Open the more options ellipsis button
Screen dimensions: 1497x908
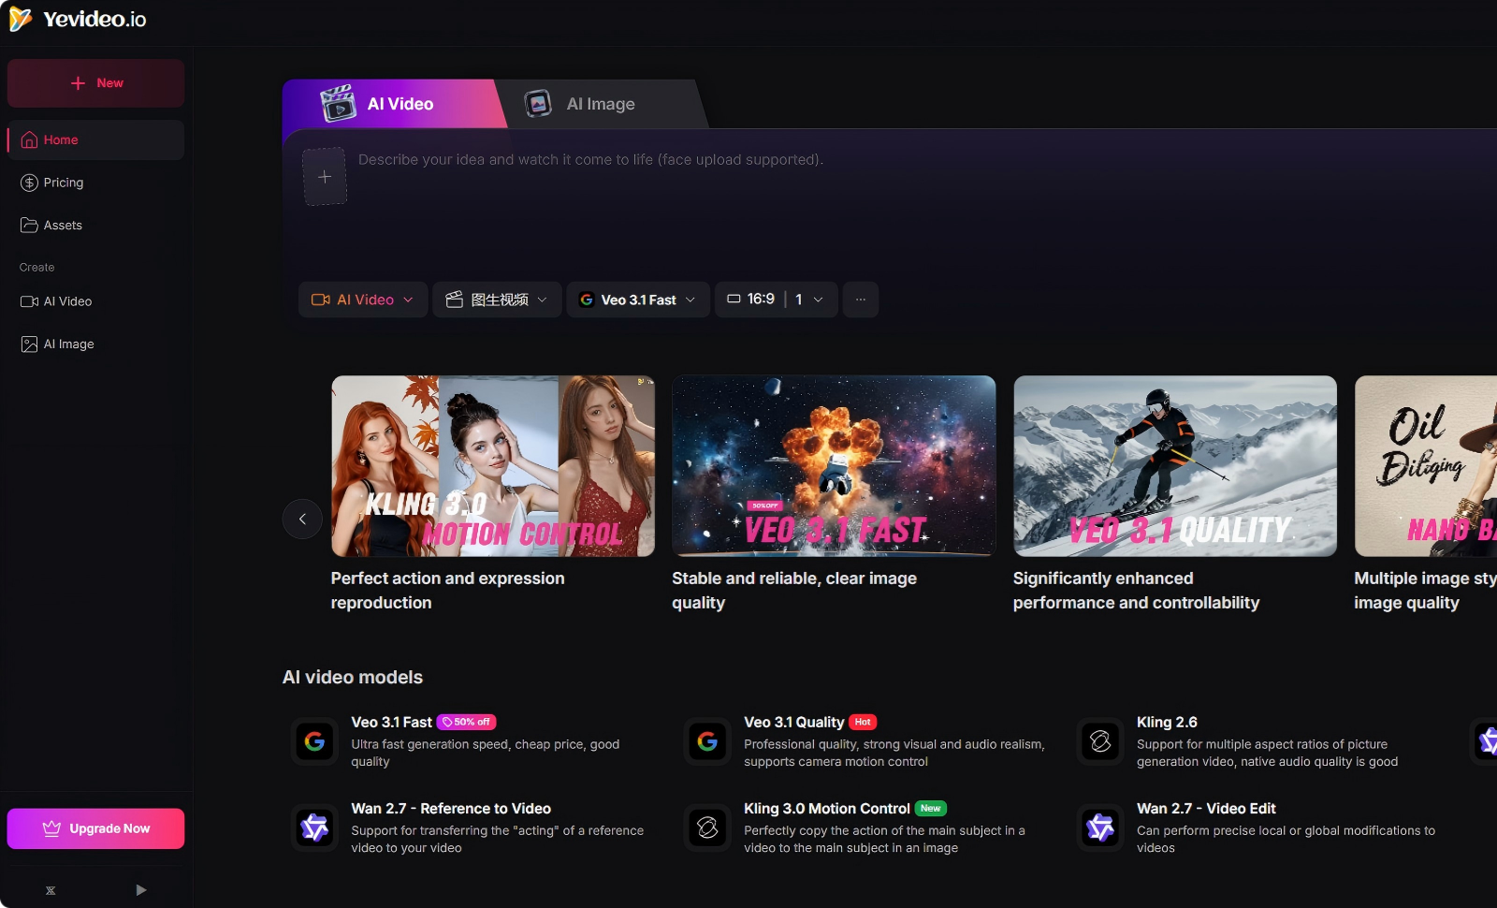pos(861,300)
